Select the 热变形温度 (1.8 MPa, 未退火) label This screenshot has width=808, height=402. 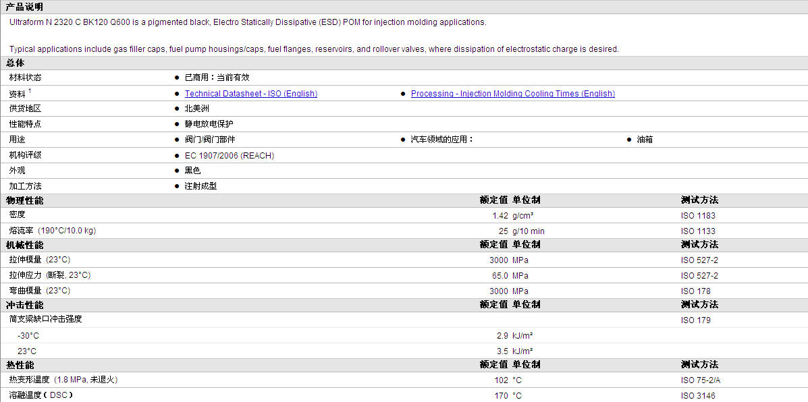coord(64,379)
